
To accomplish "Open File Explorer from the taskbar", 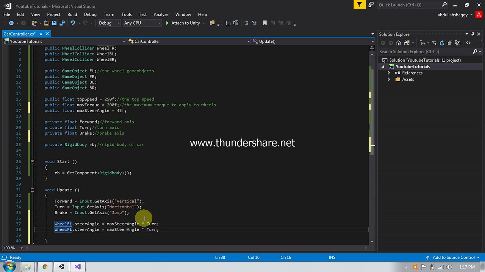I will tap(28, 267).
